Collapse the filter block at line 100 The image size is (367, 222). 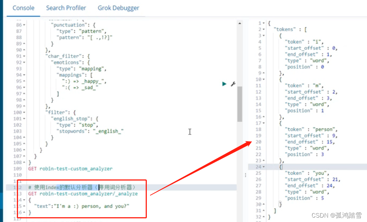pos(24,113)
